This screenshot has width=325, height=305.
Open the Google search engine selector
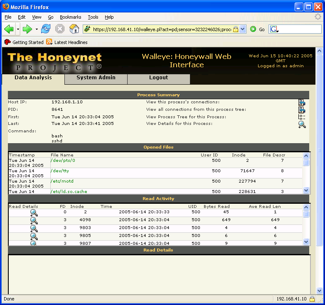click(274, 29)
